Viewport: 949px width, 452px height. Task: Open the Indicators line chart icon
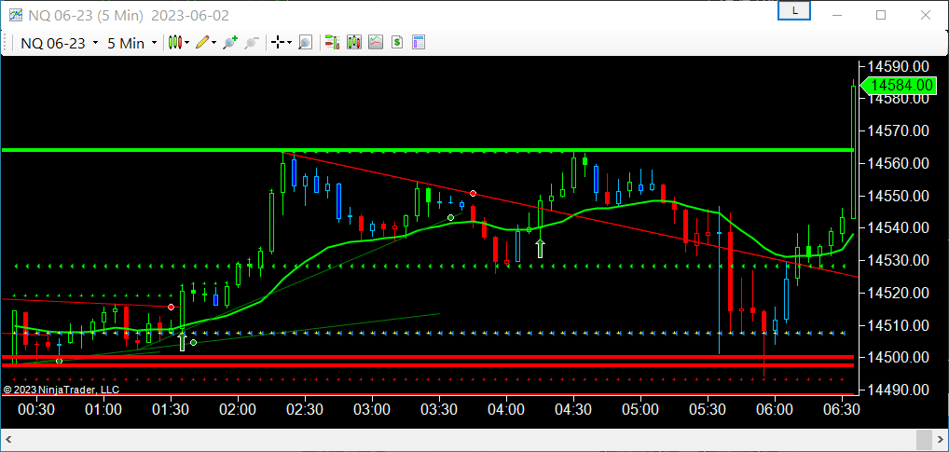coord(376,42)
